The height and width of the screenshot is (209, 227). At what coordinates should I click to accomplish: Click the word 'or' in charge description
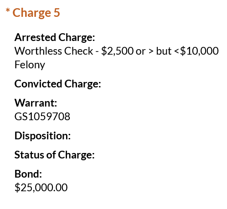click(x=141, y=52)
